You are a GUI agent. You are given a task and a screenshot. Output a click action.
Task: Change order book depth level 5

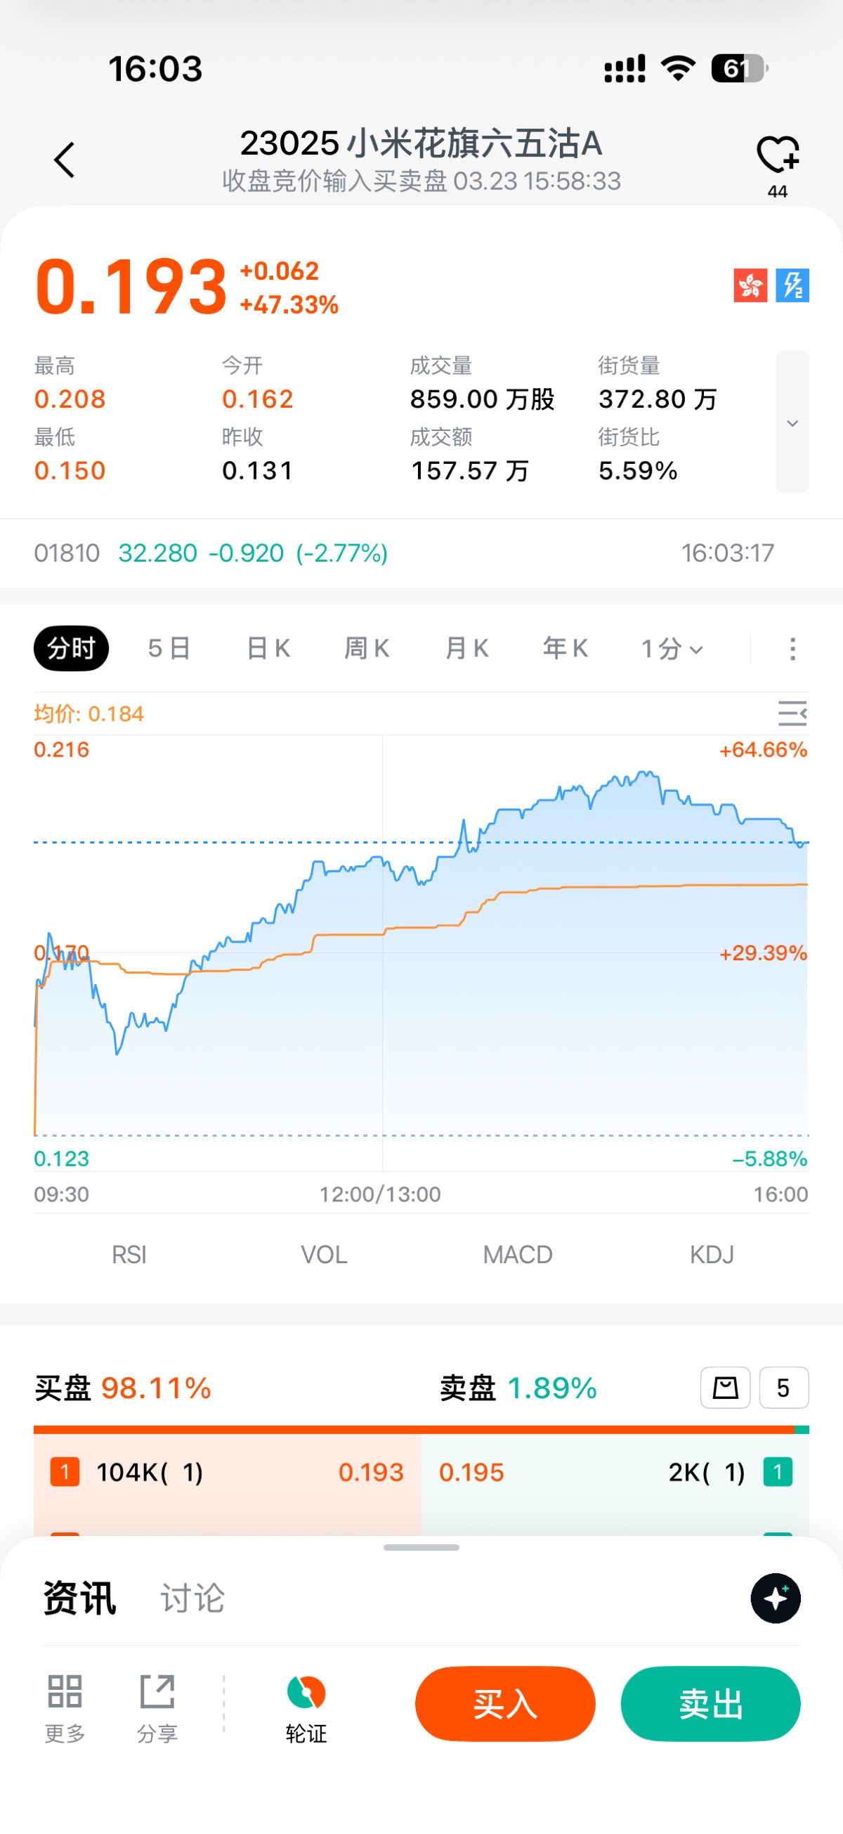pos(783,1388)
